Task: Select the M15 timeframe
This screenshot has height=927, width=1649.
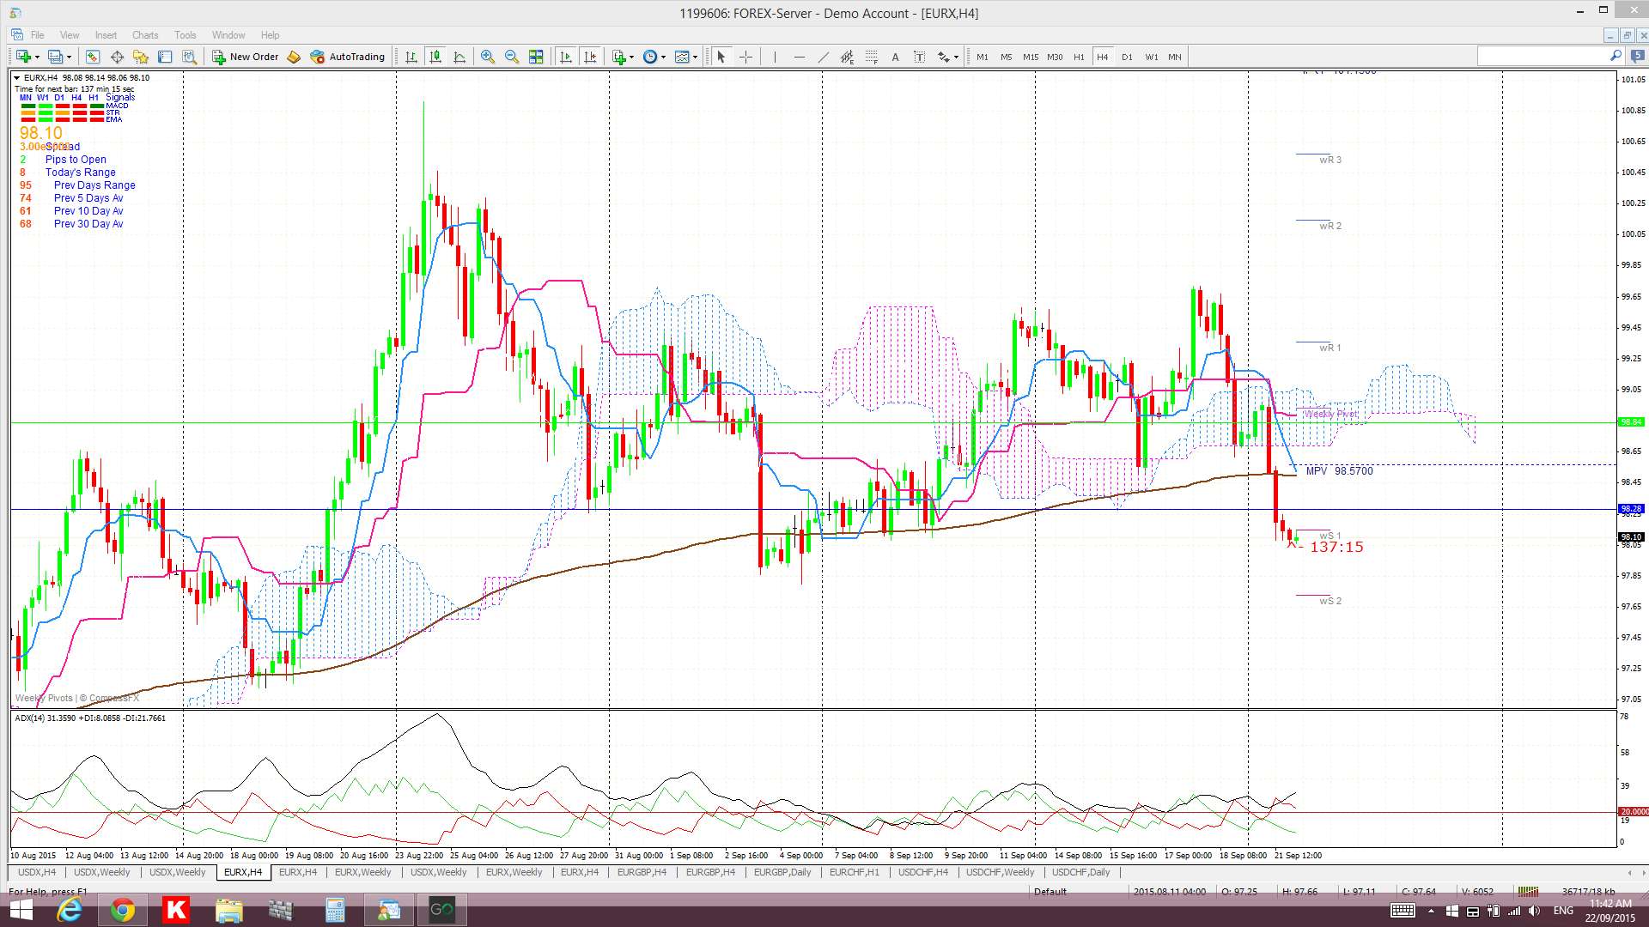Action: tap(1031, 57)
